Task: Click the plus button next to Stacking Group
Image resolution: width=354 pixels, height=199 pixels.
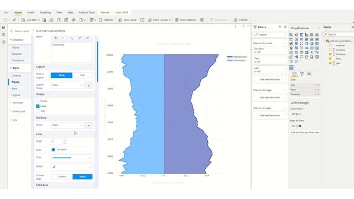Action: pyautogui.click(x=89, y=125)
